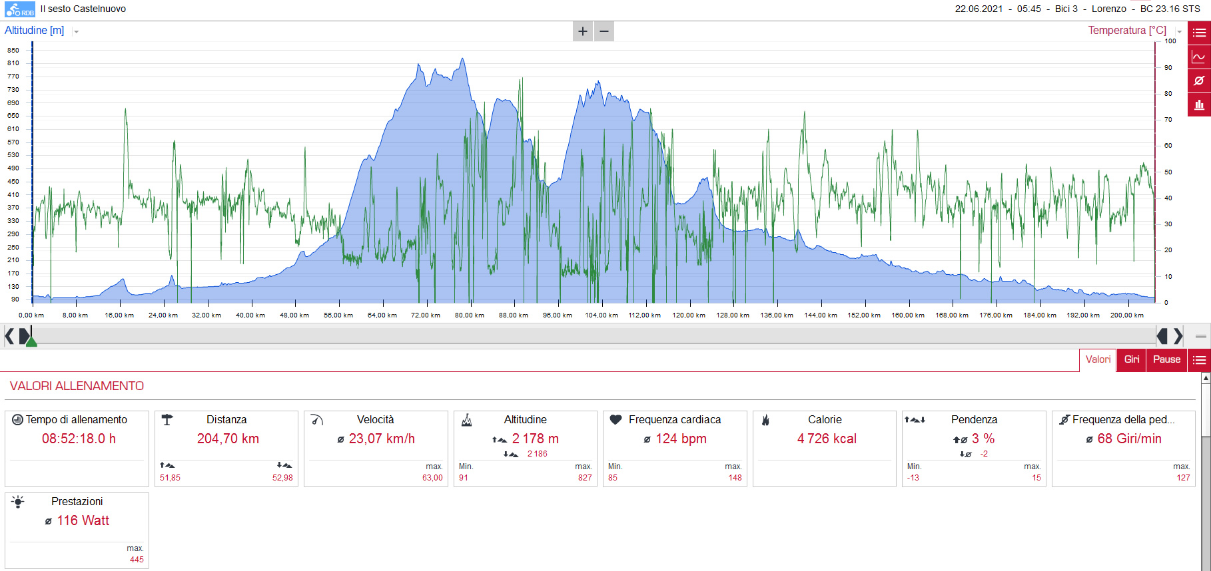The image size is (1211, 571).
Task: Click the zoom out minus button
Action: click(x=604, y=31)
